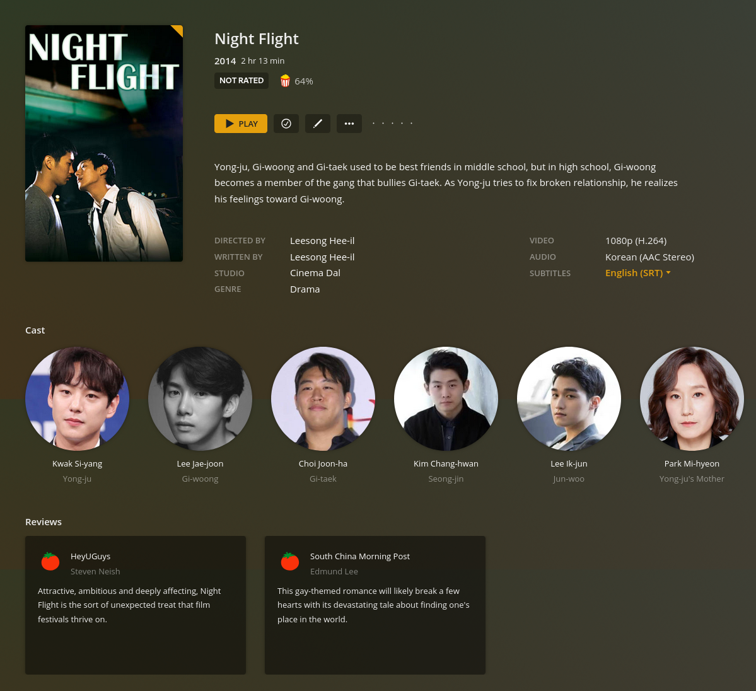Open Lee Jae-joon cast photo
Screen dimensions: 756x691
(x=200, y=399)
